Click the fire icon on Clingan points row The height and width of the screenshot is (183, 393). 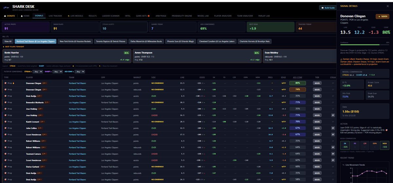[14, 83]
